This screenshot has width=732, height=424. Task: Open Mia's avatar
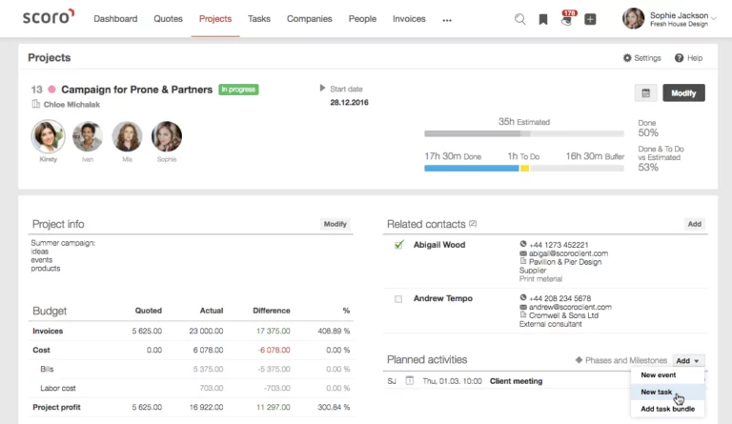click(127, 136)
